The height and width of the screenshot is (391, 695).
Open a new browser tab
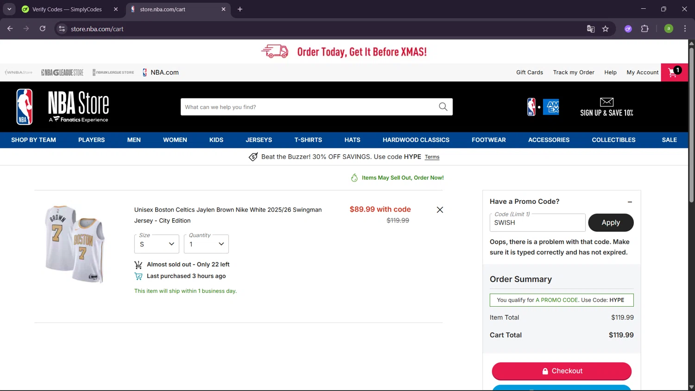click(x=240, y=9)
